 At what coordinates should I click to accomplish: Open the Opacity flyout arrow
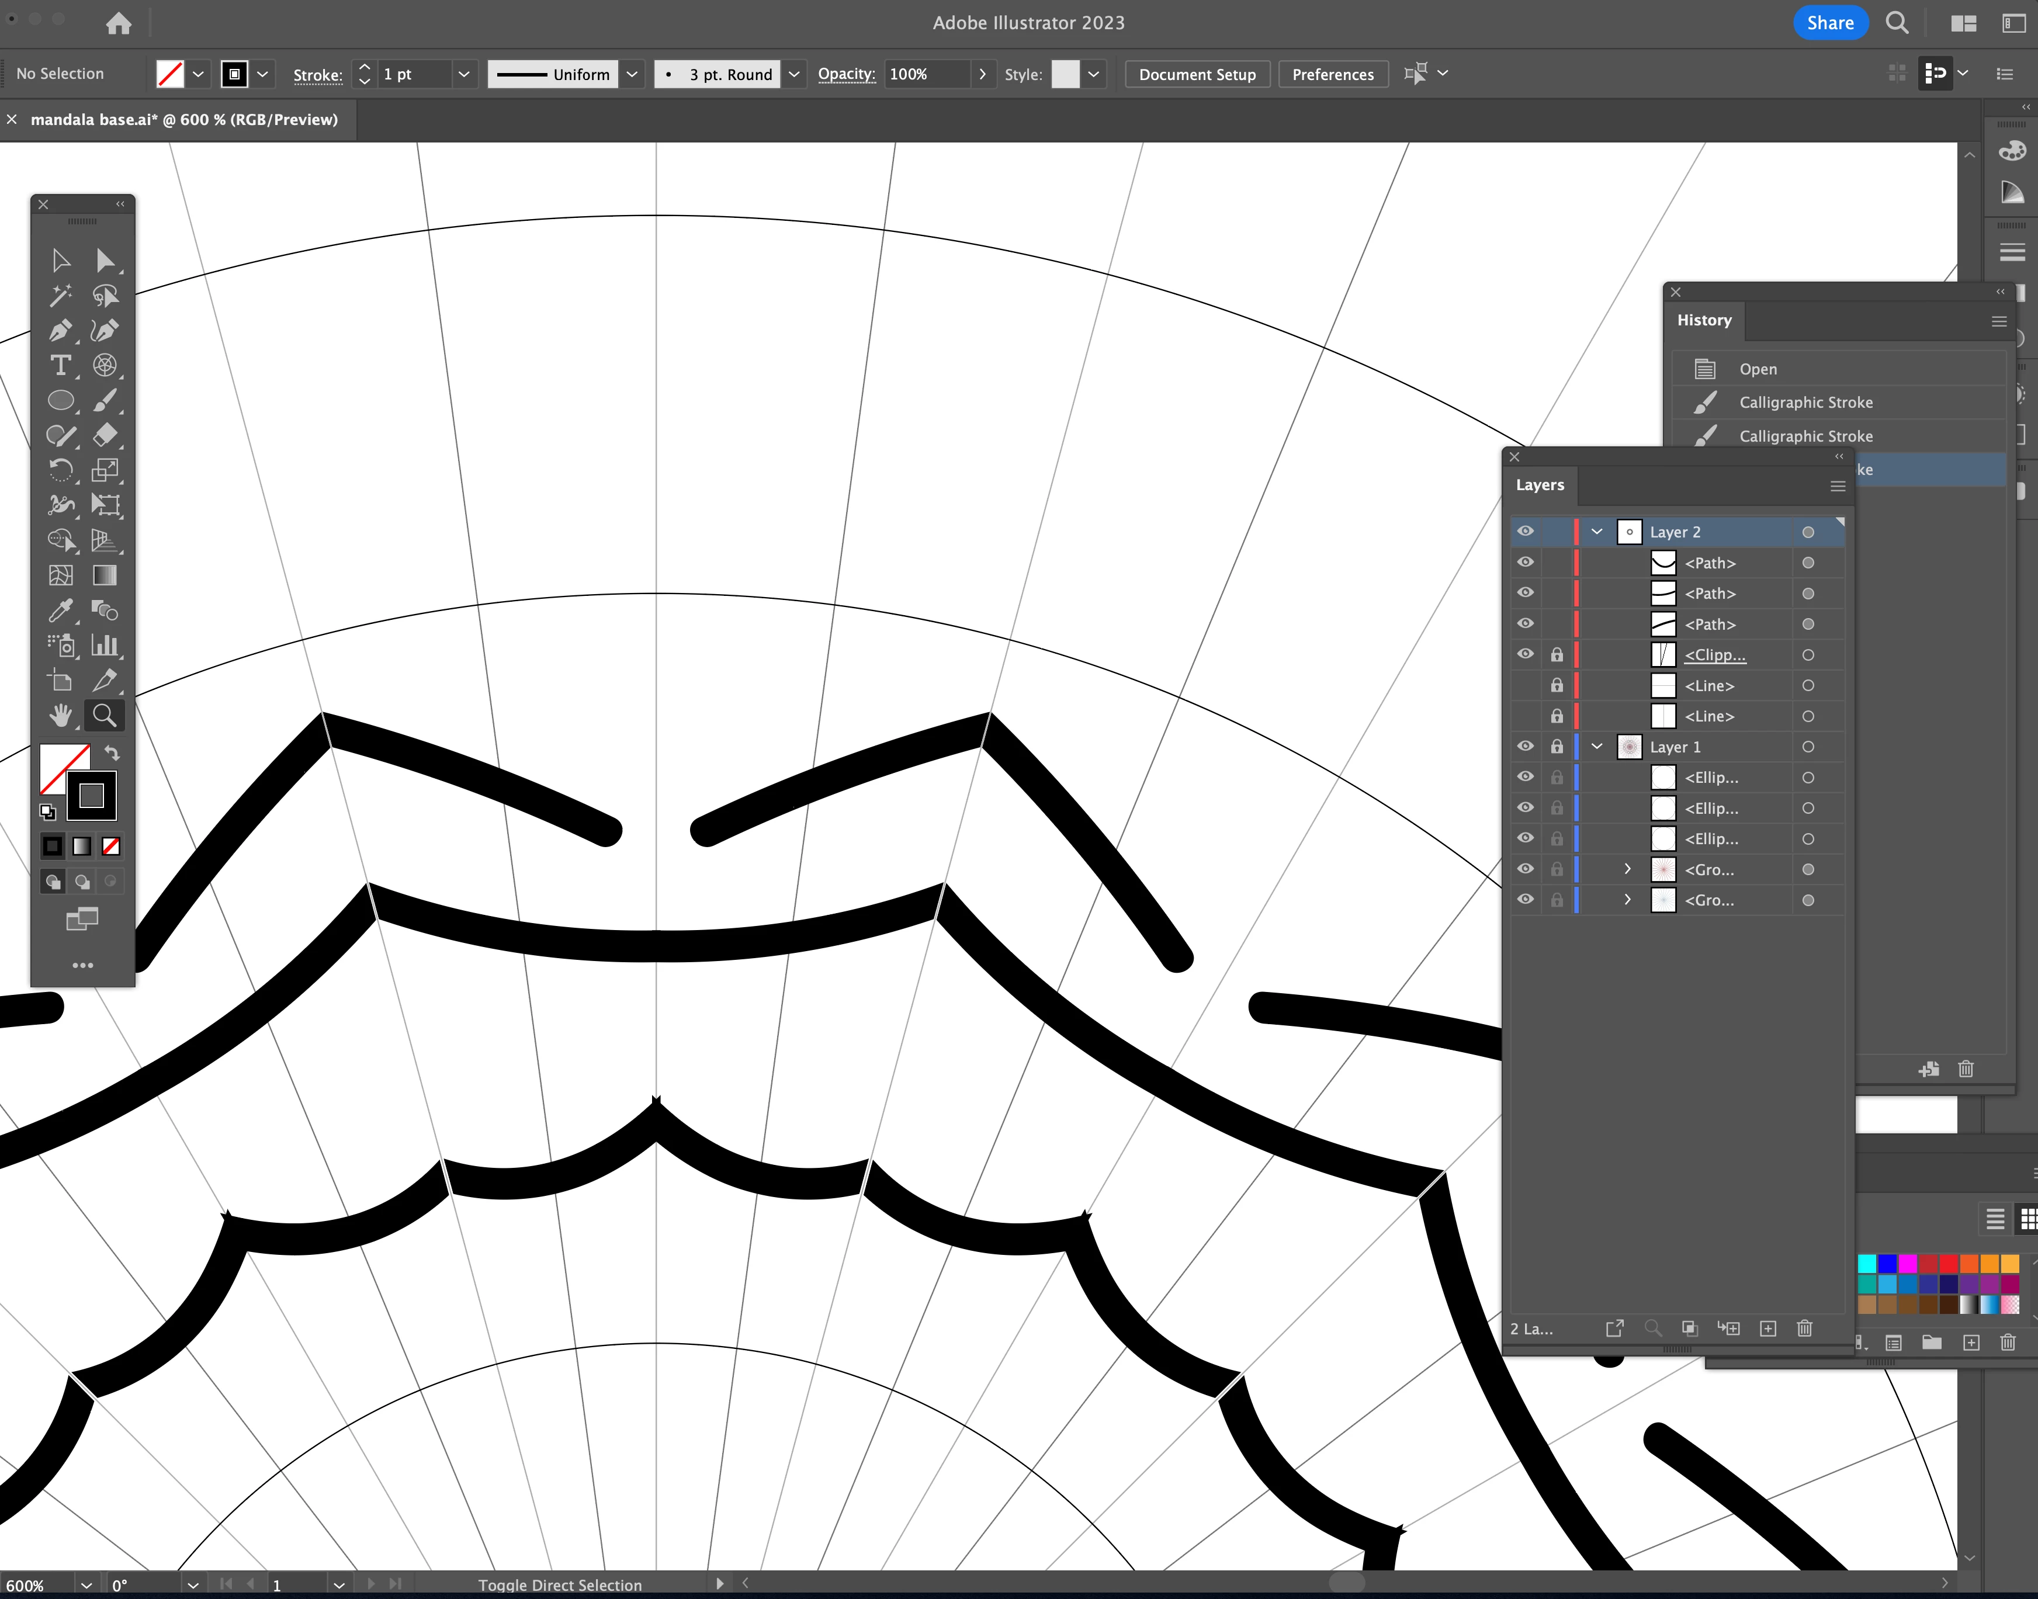coord(982,74)
